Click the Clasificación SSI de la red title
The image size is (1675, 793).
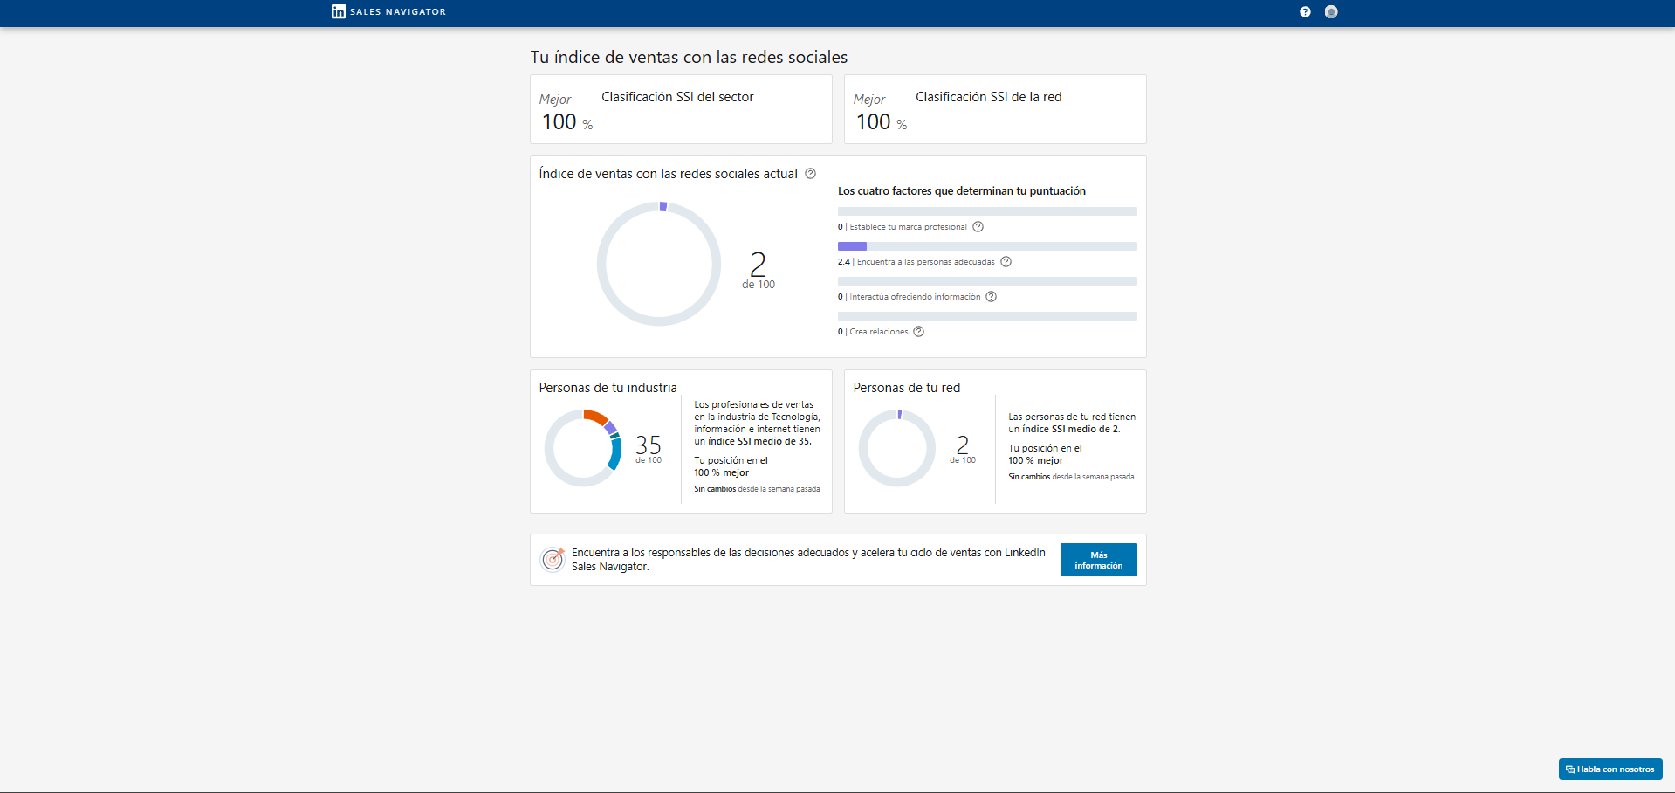(989, 97)
